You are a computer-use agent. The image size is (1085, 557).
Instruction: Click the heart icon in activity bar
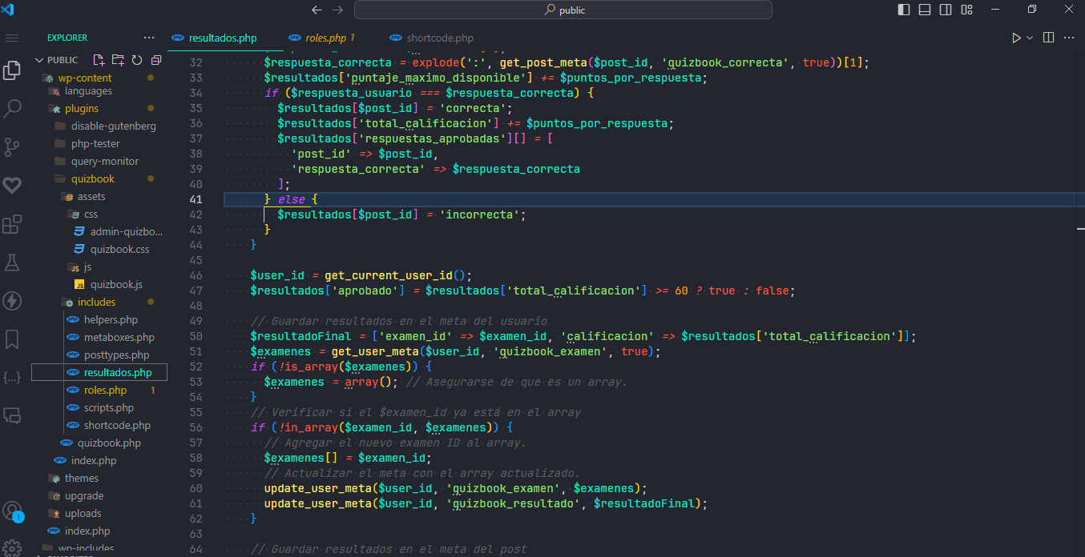tap(12, 186)
